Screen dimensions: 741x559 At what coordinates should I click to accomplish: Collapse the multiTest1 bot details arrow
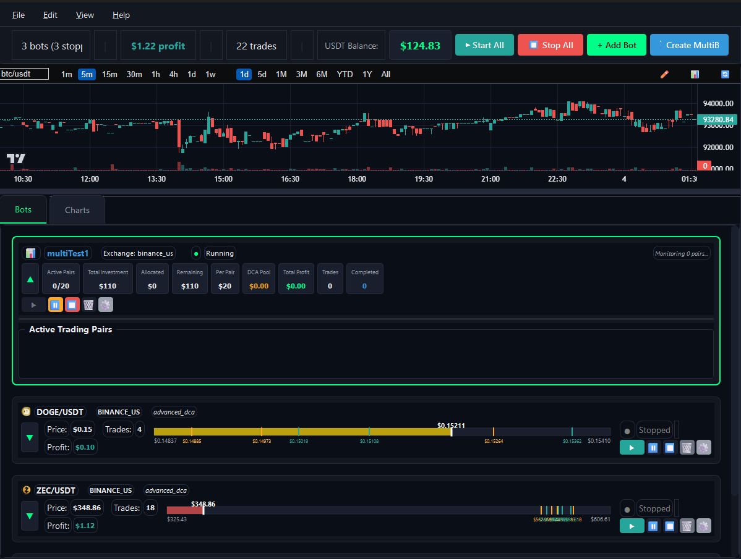30,279
